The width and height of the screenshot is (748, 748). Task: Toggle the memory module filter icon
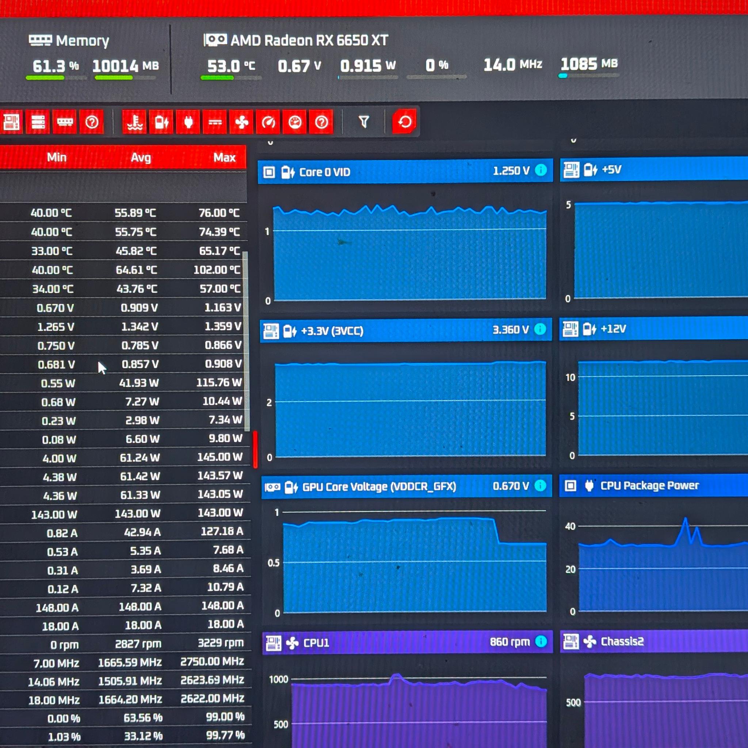point(65,122)
